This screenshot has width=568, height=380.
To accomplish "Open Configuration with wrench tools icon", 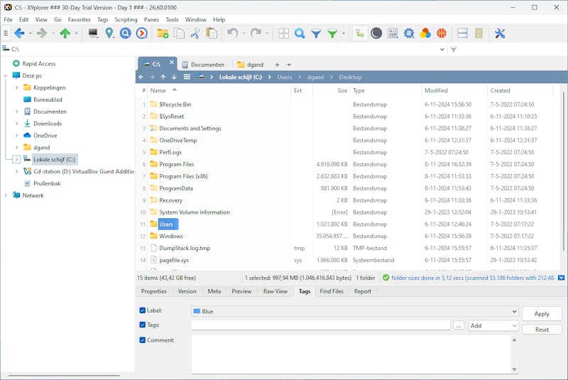I will click(499, 33).
